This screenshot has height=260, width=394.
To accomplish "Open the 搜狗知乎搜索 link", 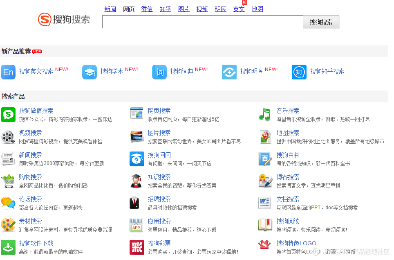I will pyautogui.click(x=327, y=72).
